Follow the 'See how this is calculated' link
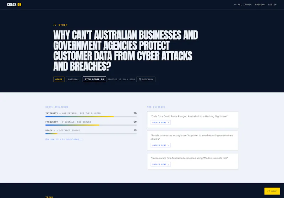This screenshot has width=284, height=198. [64, 139]
